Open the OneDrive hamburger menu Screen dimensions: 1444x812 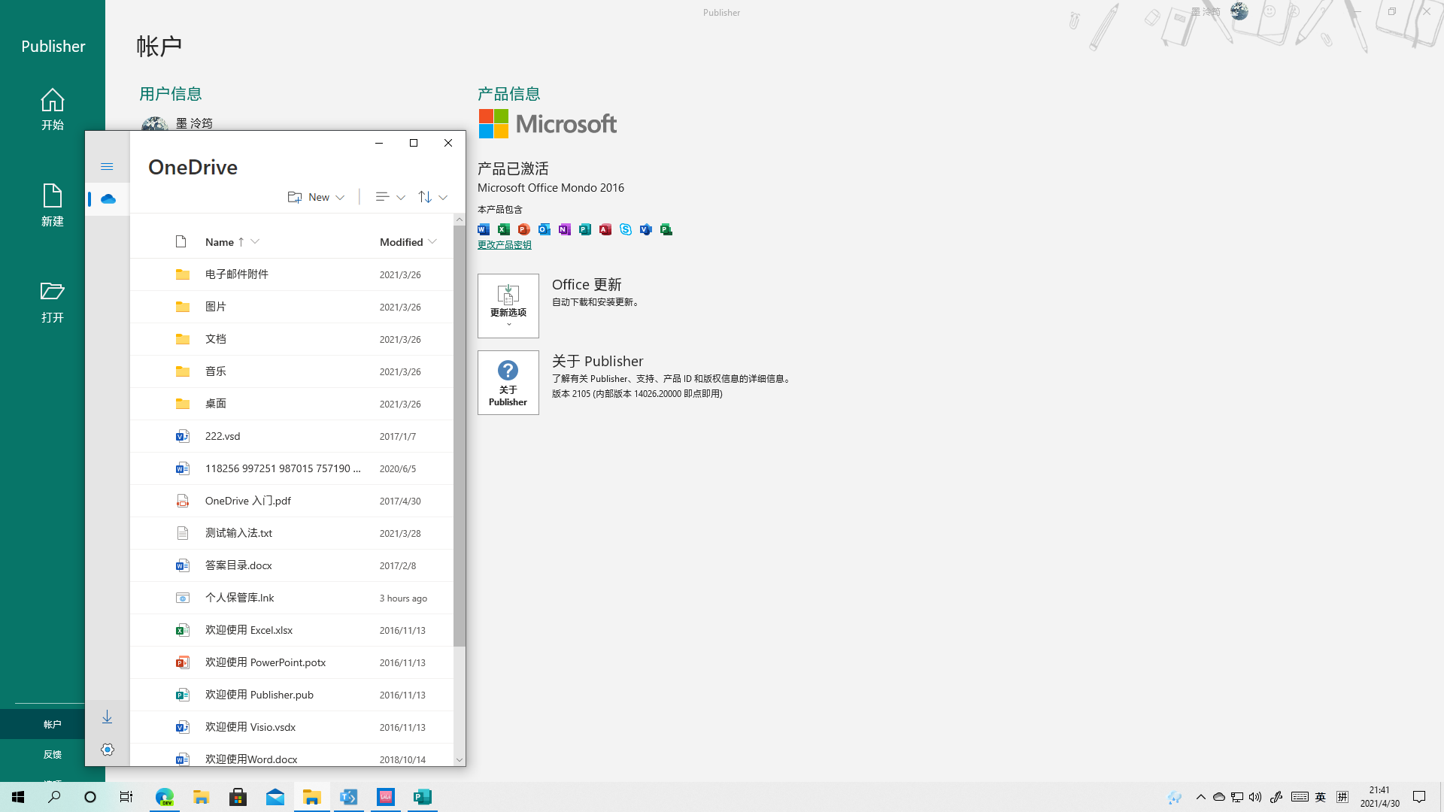point(107,166)
